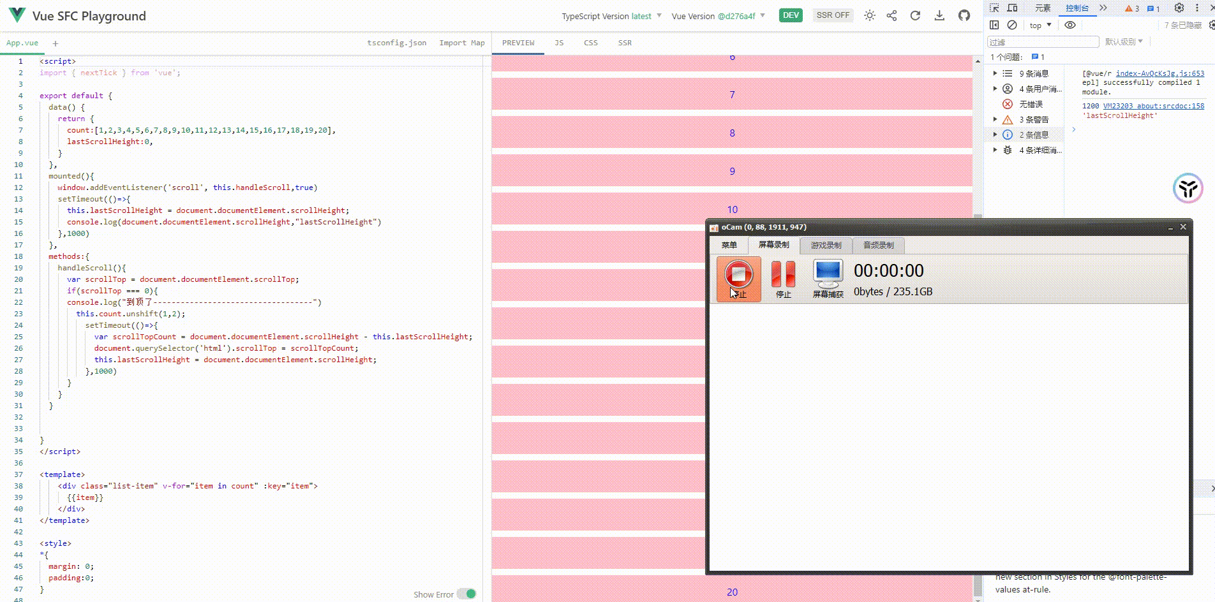The image size is (1215, 602).
Task: Open the TypeScript Version latest dropdown
Action: coord(611,16)
